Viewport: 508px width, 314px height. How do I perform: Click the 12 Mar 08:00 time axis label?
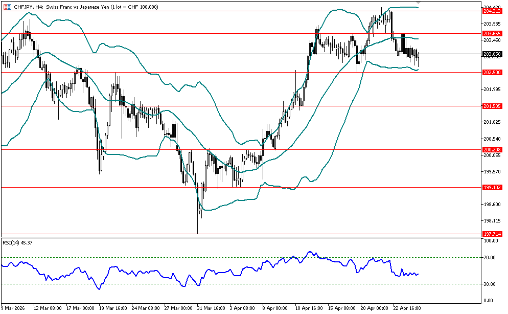pos(48,308)
